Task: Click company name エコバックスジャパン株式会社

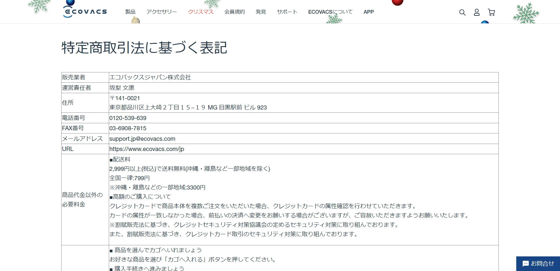Action: [150, 77]
